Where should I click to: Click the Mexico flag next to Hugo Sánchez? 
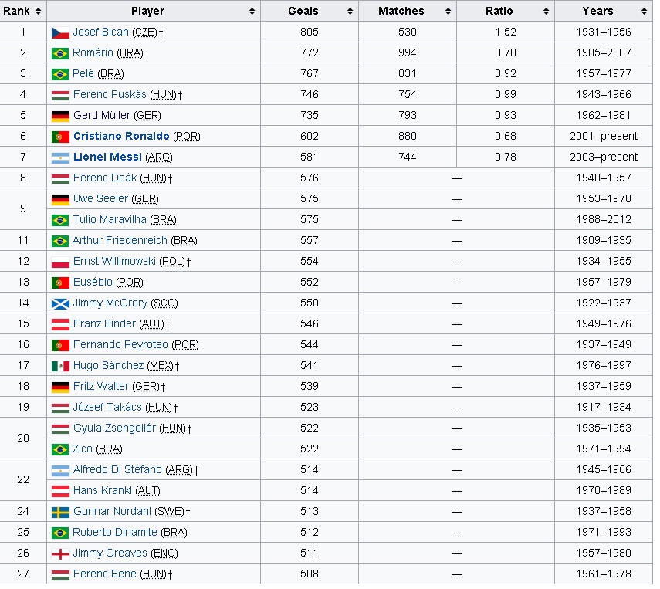tap(60, 366)
